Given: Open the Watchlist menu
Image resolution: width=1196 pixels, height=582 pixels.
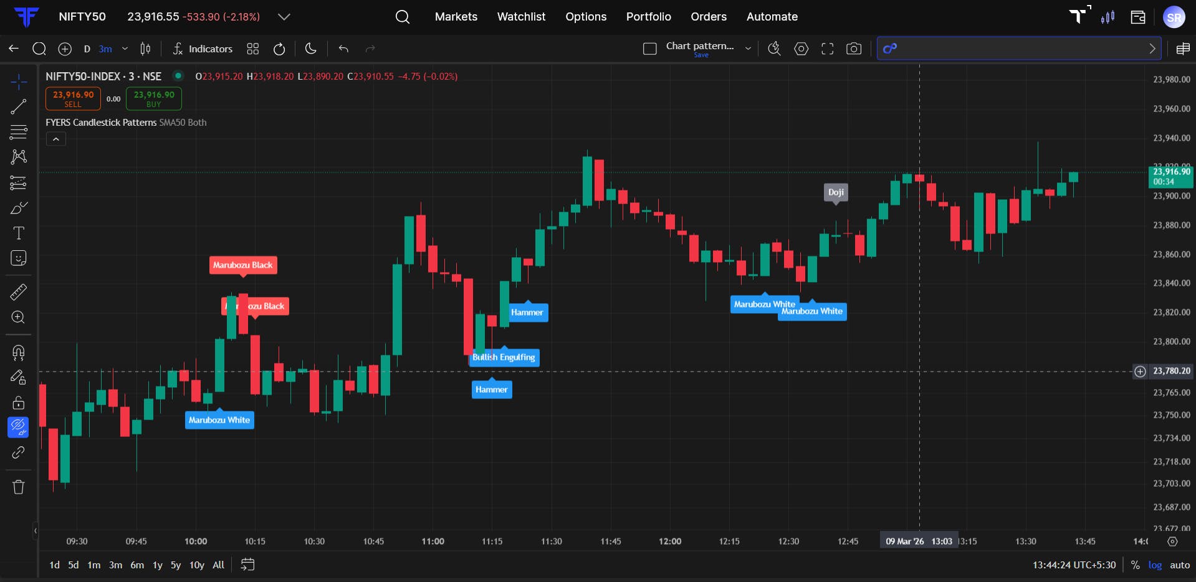Looking at the screenshot, I should point(521,17).
